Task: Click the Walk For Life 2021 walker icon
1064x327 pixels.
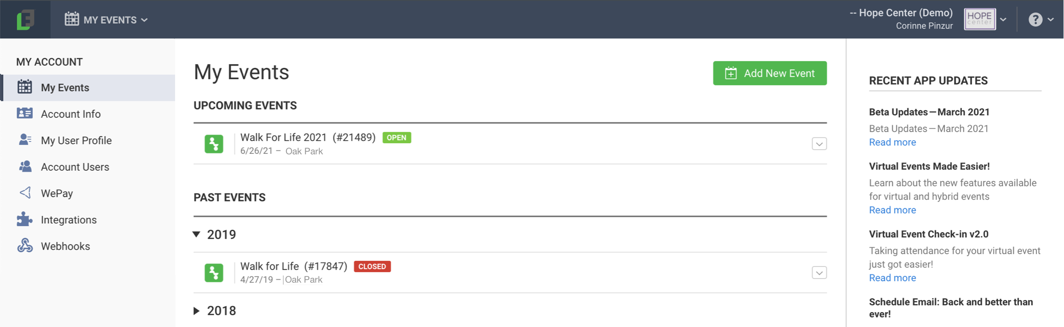Action: pyautogui.click(x=214, y=144)
